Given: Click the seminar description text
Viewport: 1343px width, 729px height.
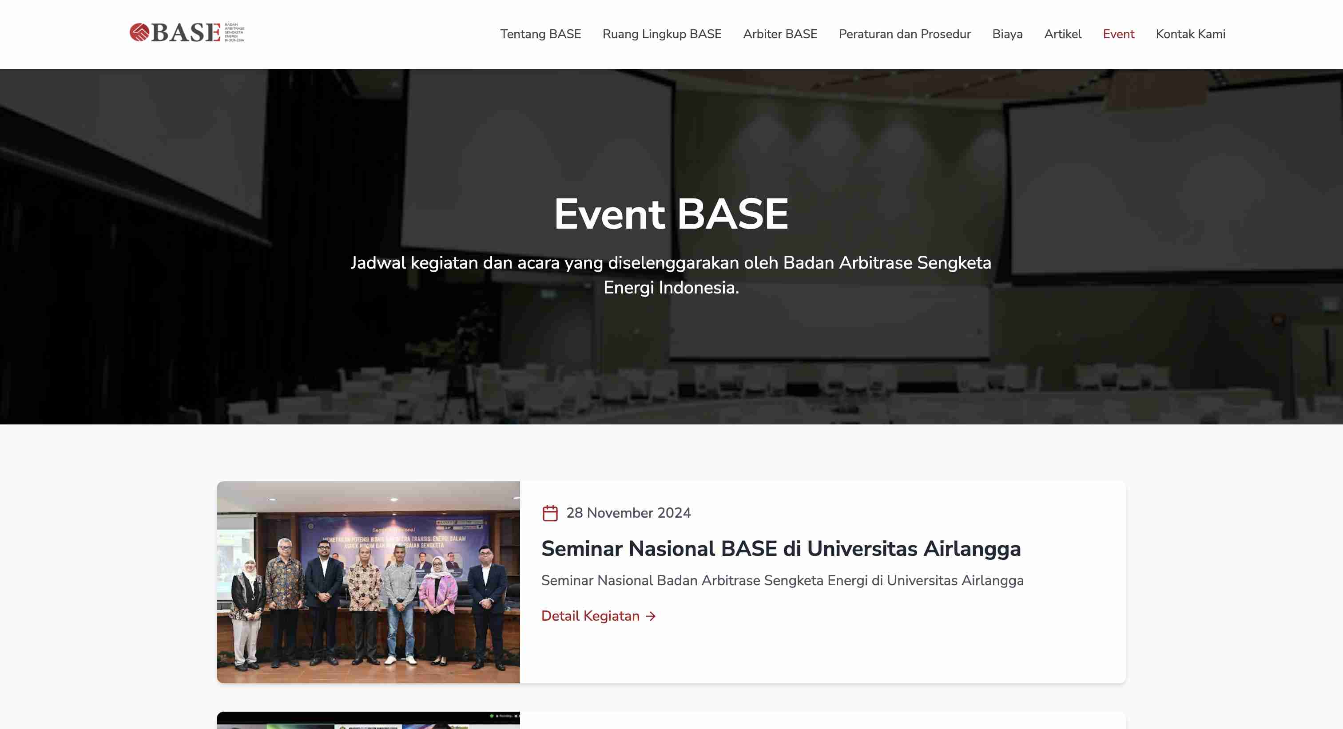Looking at the screenshot, I should tap(782, 580).
